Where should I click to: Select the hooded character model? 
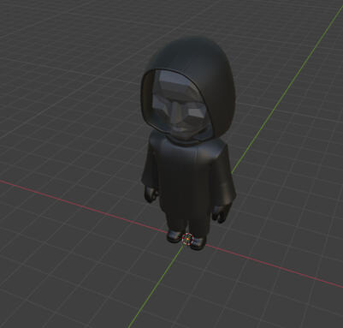(x=188, y=143)
